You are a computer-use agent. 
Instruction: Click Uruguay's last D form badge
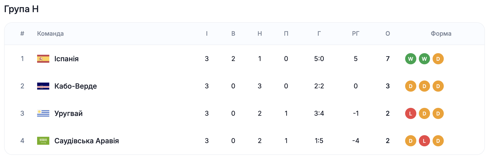(x=438, y=113)
